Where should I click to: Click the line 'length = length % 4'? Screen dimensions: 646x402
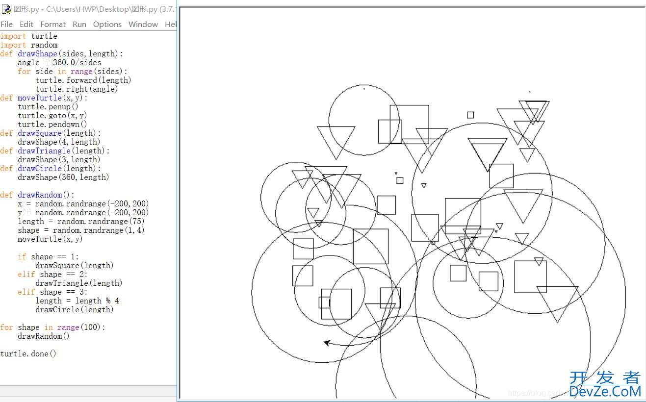click(x=77, y=301)
